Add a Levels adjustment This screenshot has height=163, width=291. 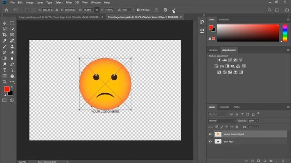point(225,60)
